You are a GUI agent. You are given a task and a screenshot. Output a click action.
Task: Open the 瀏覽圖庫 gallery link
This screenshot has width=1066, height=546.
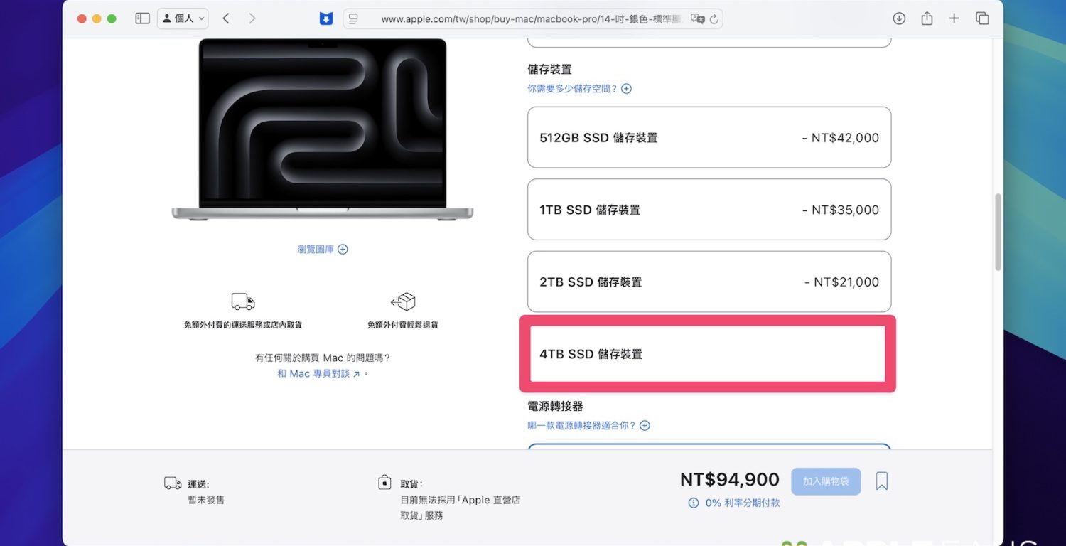pos(323,250)
